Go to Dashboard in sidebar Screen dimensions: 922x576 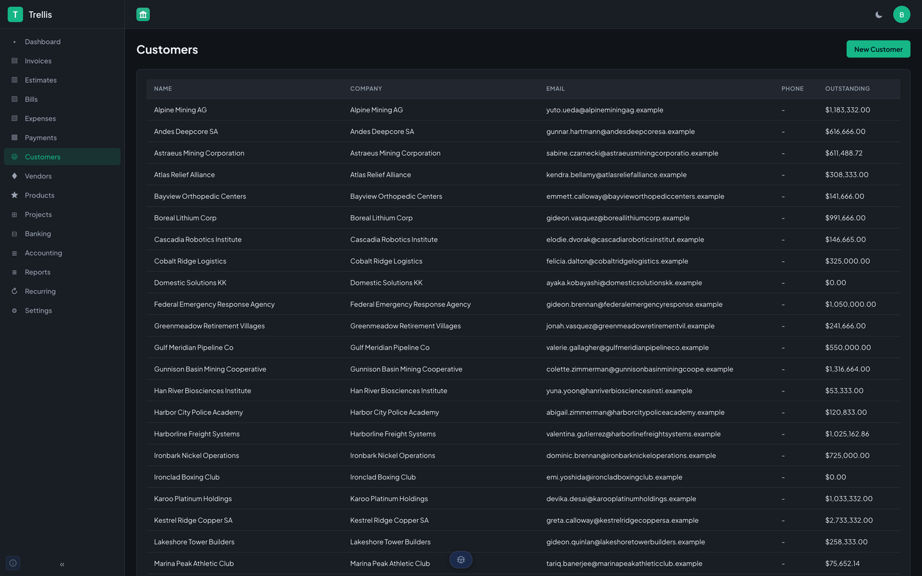62,42
